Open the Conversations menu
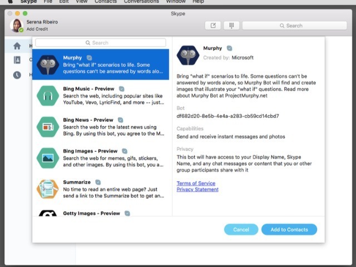This screenshot has height=267, width=356. (141, 1)
